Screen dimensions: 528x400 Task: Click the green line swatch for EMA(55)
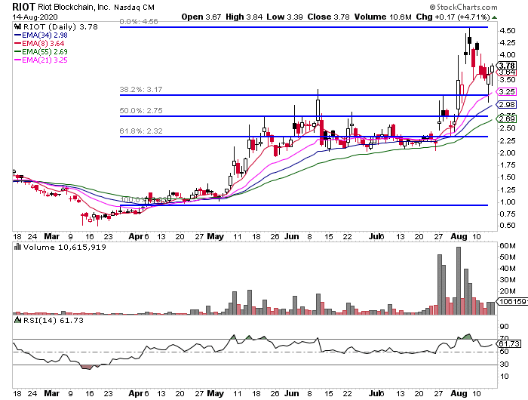[17, 52]
